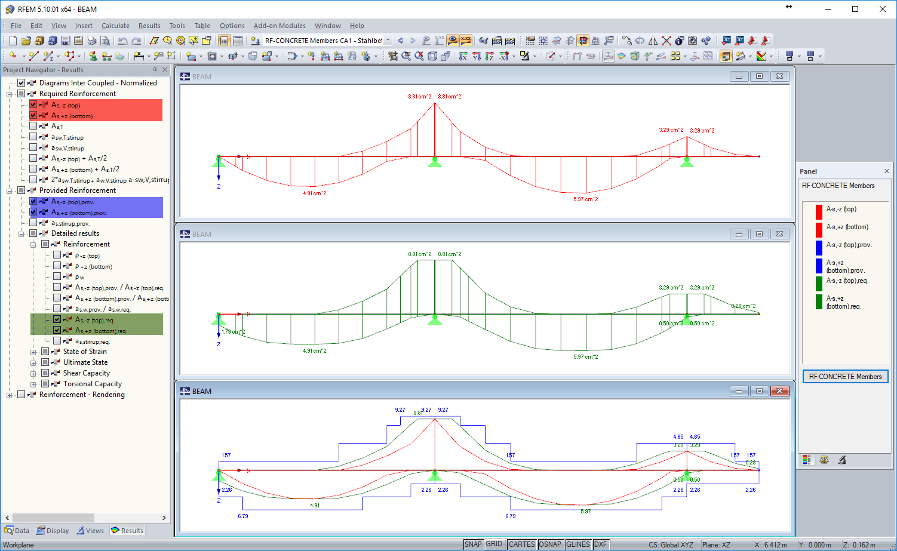This screenshot has width=897, height=551.
Task: Click the RF-CONCRETE Members button in Panel
Action: click(845, 377)
